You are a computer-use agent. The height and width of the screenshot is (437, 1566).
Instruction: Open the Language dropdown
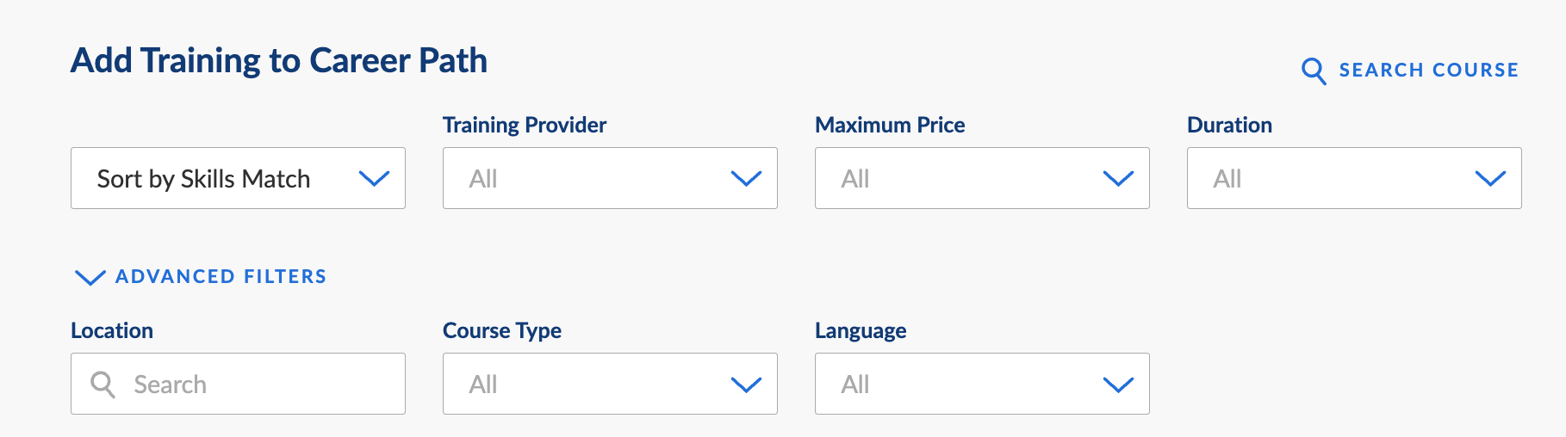(x=982, y=384)
